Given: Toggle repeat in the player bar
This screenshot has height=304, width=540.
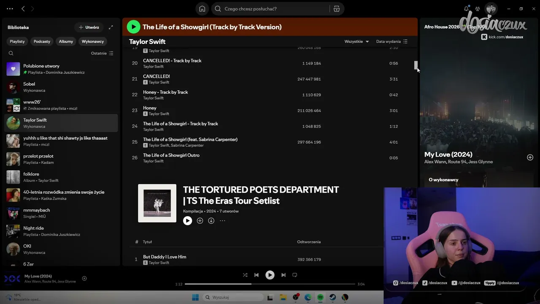Looking at the screenshot, I should pos(295,275).
